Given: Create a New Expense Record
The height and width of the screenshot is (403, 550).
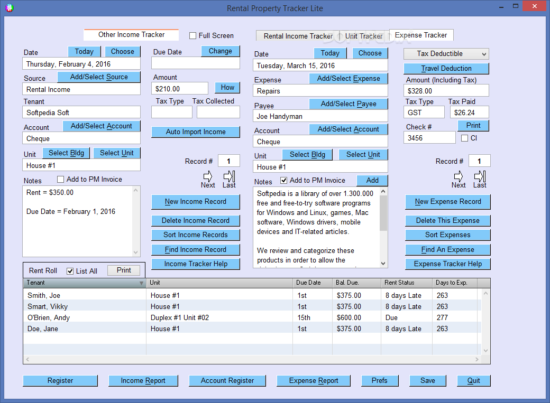Looking at the screenshot, I should point(448,202).
